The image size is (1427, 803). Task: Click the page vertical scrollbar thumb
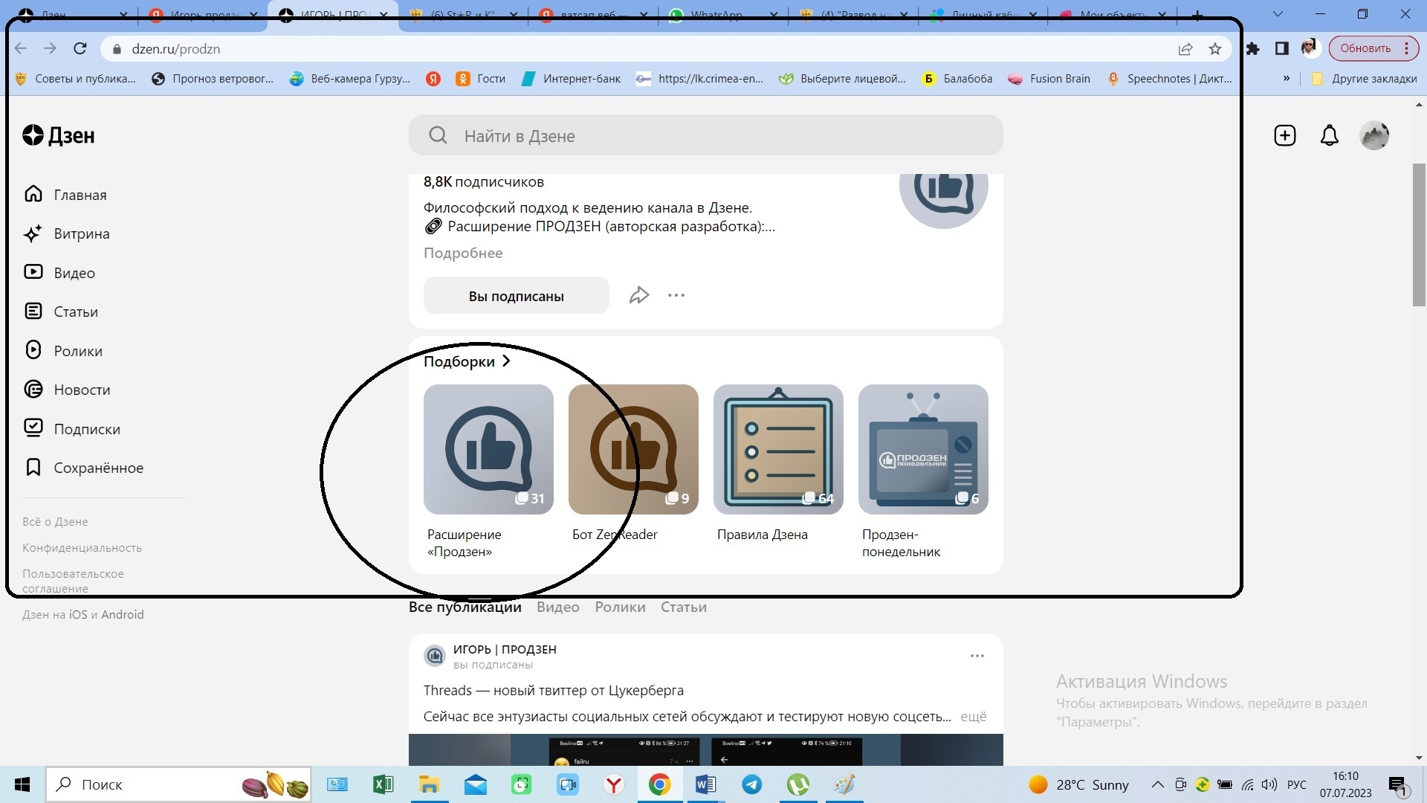(x=1418, y=234)
